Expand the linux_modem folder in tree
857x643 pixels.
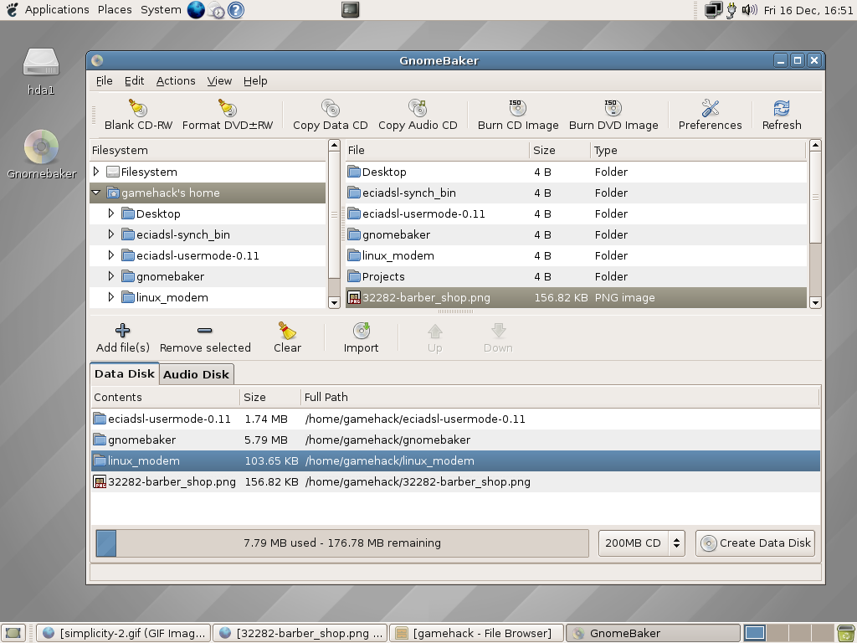[111, 297]
